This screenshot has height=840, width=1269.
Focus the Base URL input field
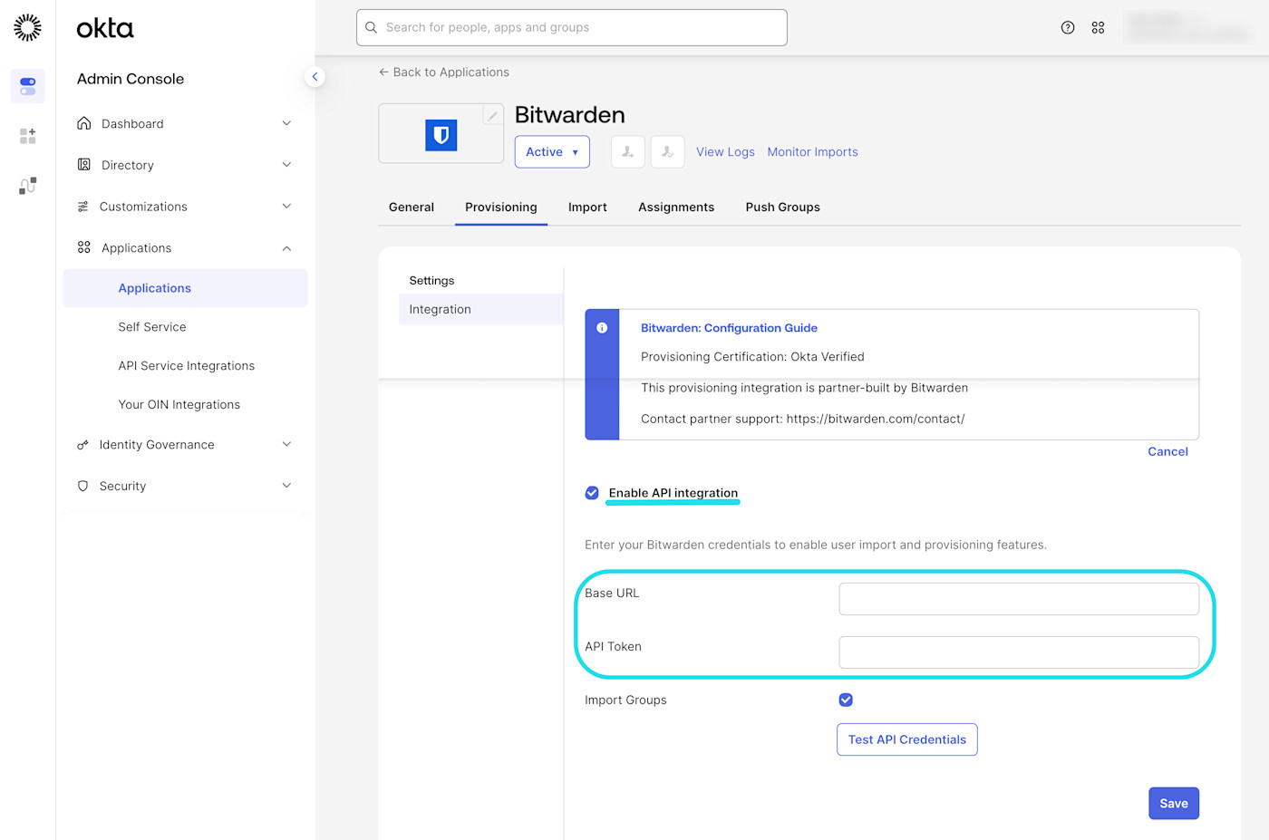(x=1019, y=599)
